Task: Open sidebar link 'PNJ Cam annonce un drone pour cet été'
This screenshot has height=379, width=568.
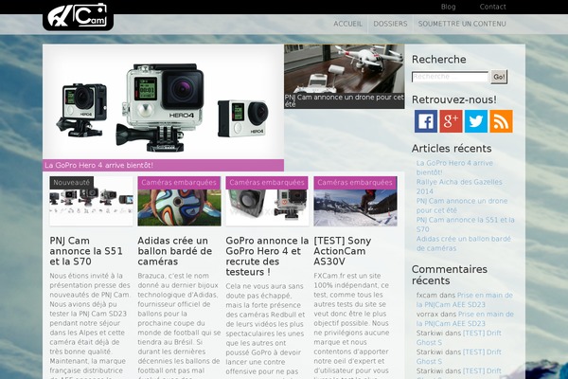Action: click(x=462, y=206)
